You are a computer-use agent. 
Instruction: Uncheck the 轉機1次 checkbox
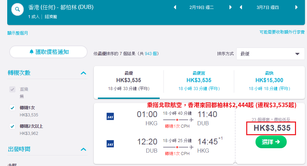pyautogui.click(x=12, y=108)
